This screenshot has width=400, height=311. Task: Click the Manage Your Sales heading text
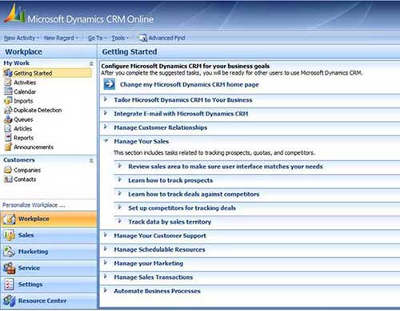pyautogui.click(x=142, y=141)
